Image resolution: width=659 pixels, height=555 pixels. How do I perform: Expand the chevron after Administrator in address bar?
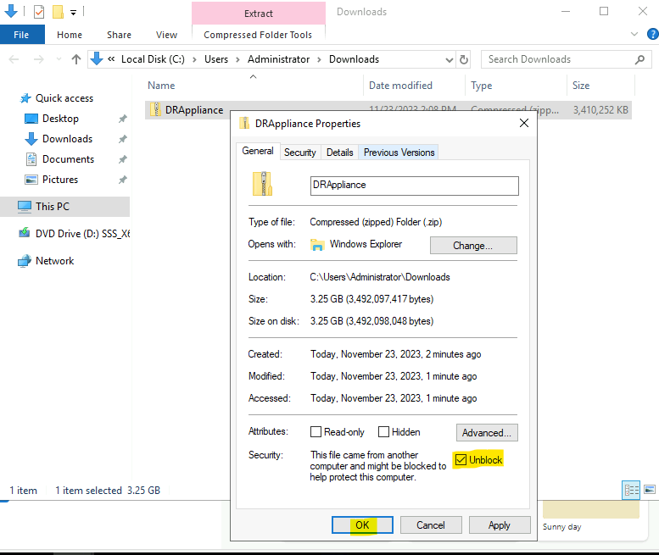pyautogui.click(x=320, y=59)
